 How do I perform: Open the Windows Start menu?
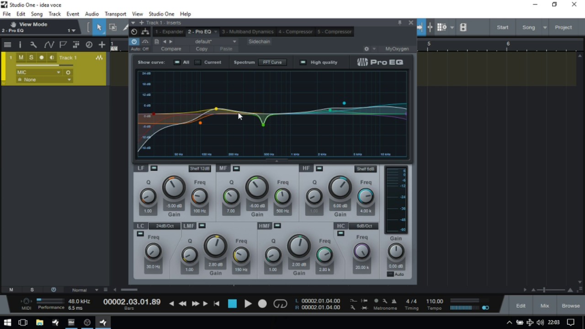(8, 322)
